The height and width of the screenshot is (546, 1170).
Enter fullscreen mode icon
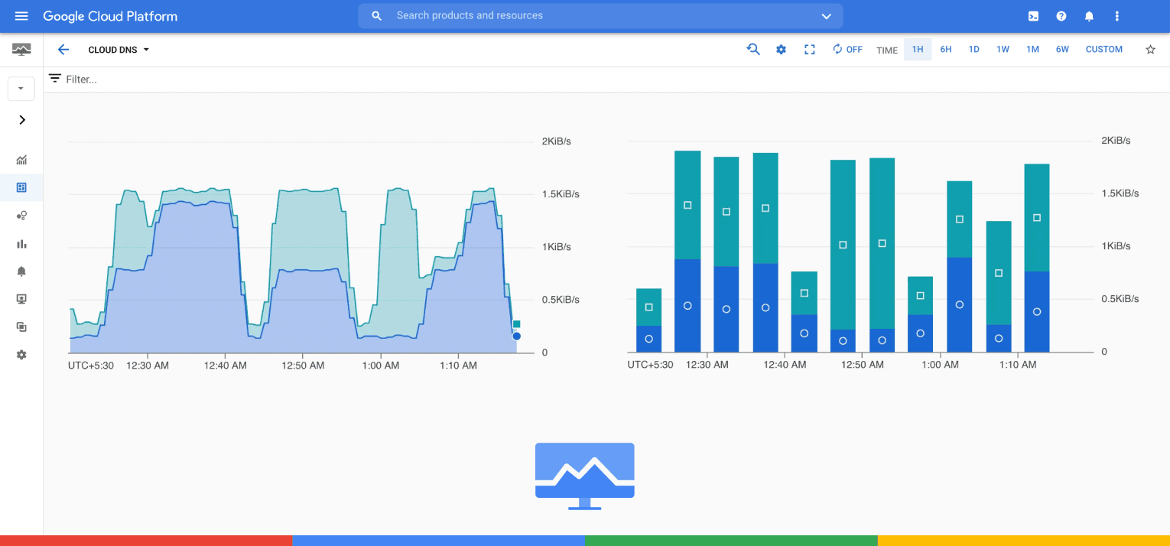coord(810,50)
